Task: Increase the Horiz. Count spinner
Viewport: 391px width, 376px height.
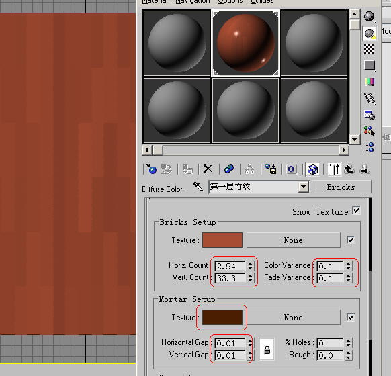Action: tap(251, 263)
